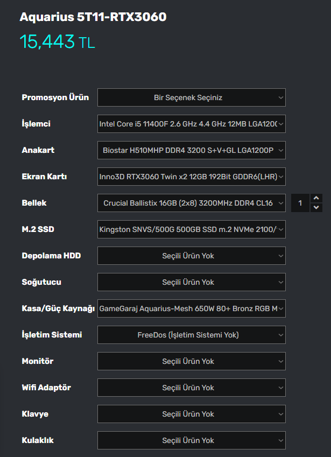331x457 pixels.
Task: Open the İşletim Sistemi dropdown
Action: coord(191,335)
